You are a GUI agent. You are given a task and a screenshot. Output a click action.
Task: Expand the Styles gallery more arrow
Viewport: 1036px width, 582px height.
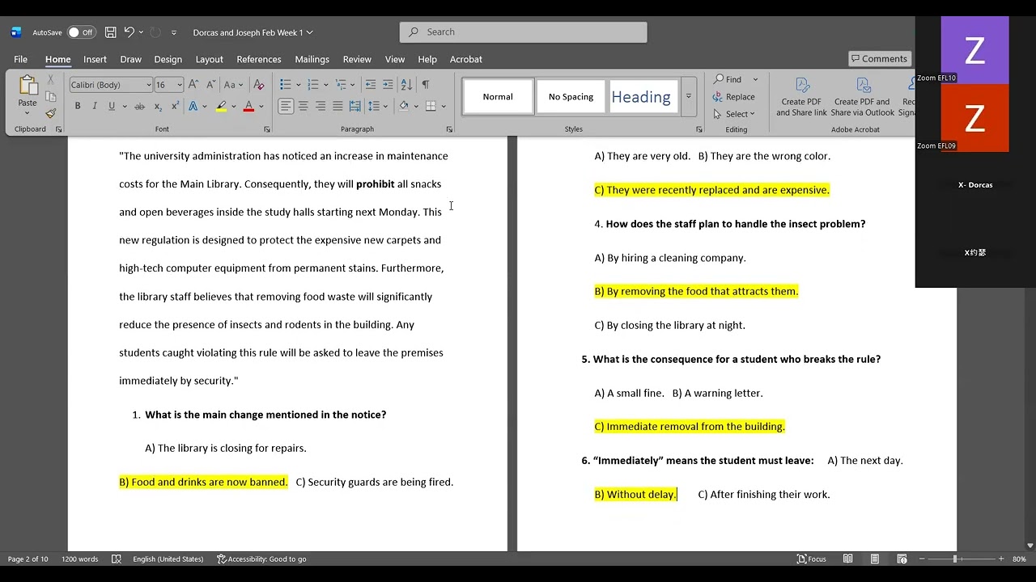tap(689, 97)
